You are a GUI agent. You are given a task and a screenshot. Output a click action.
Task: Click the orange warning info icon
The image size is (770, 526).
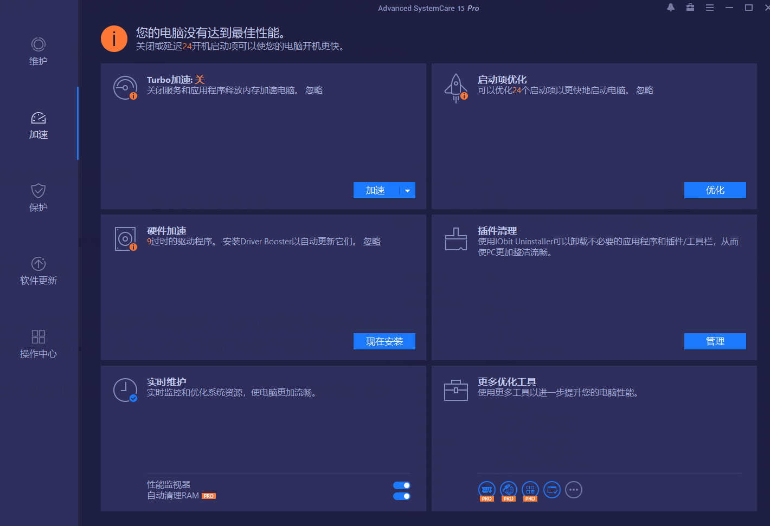114,39
